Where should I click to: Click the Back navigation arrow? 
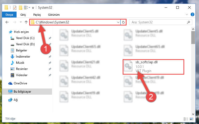click(7, 22)
